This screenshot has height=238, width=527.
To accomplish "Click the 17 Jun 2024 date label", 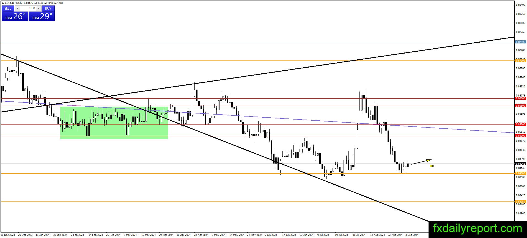I will 289,235.
